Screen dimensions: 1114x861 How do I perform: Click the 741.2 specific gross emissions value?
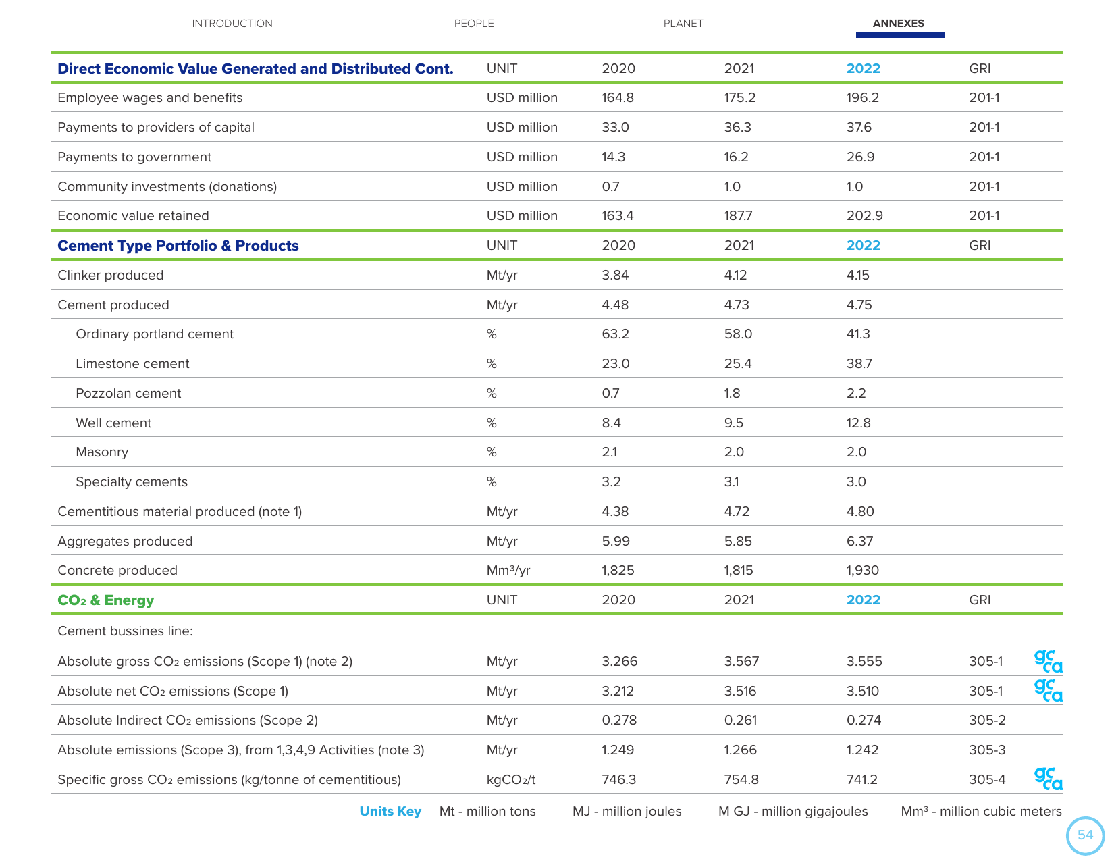[862, 780]
